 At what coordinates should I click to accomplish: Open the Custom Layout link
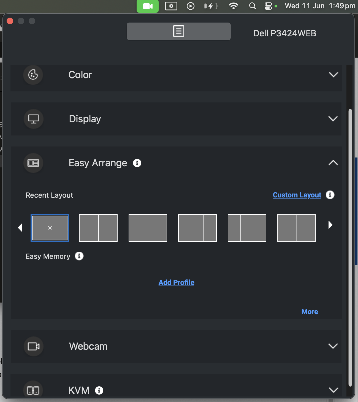pyautogui.click(x=297, y=195)
